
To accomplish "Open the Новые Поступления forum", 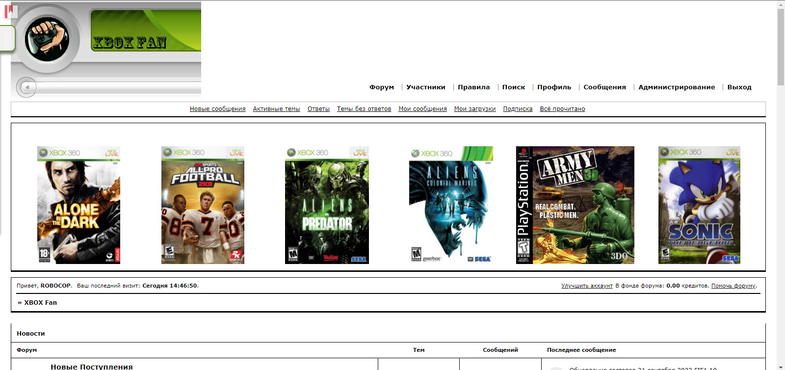I will 92,367.
